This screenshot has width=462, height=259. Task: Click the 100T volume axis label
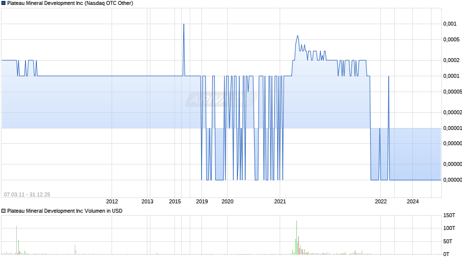click(449, 228)
